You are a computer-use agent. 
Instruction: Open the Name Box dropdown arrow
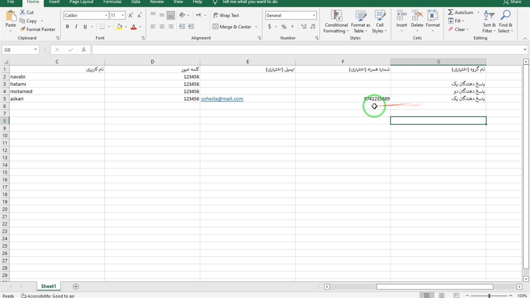(x=36, y=50)
